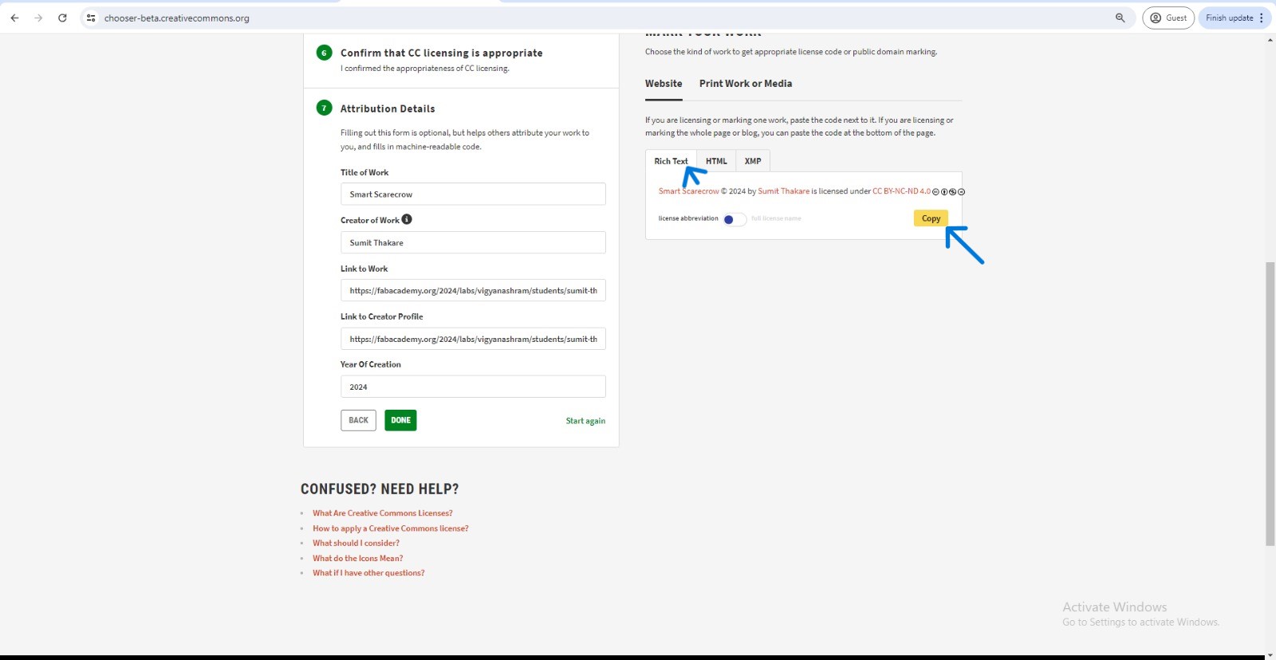Click the Start again link
This screenshot has width=1276, height=660.
(x=585, y=421)
